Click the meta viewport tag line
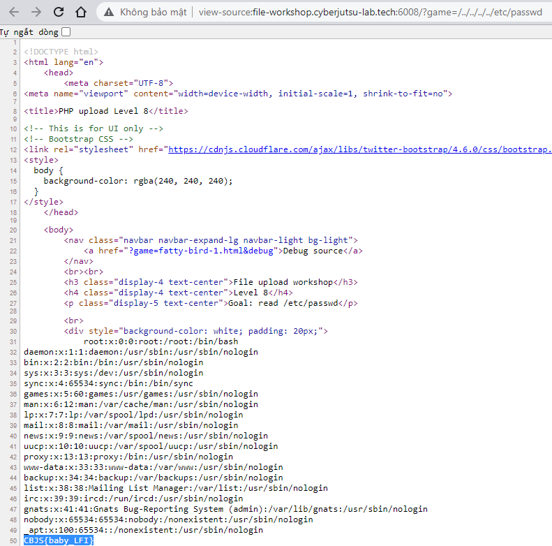 (x=238, y=94)
